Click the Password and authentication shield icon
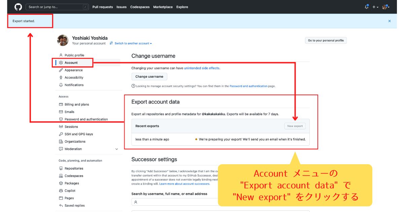 pos(61,119)
